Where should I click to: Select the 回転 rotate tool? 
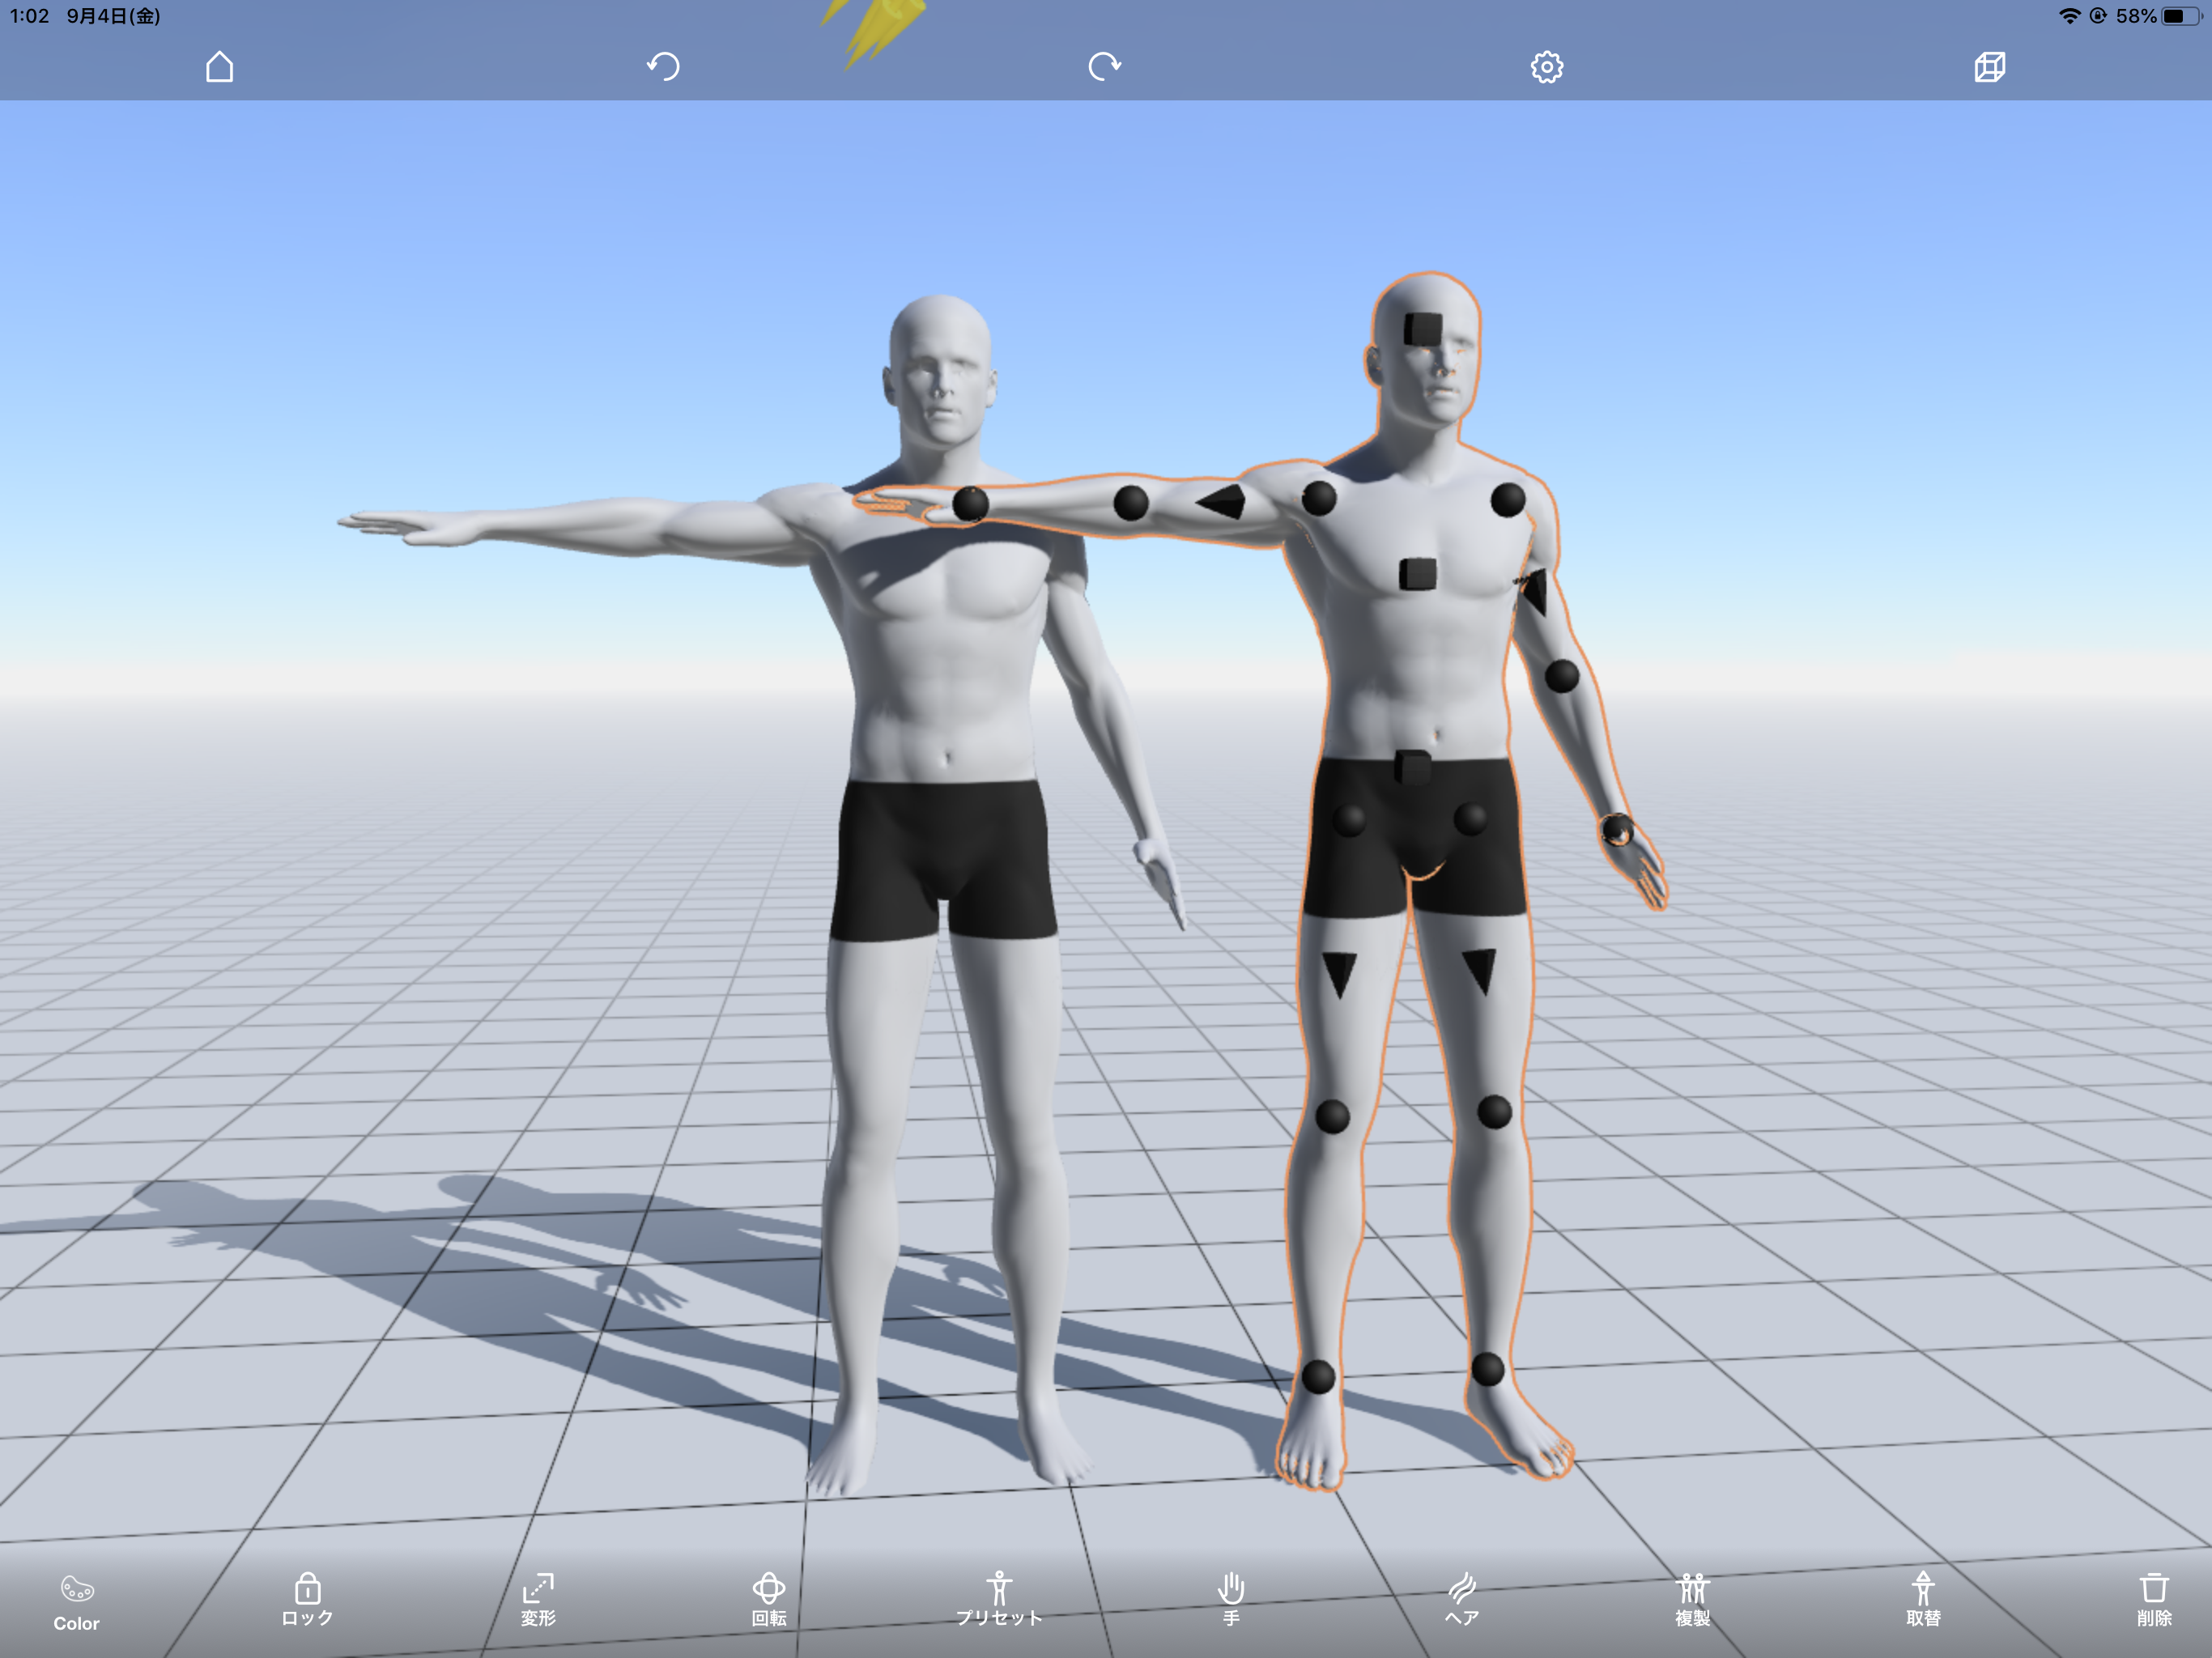pos(769,1599)
